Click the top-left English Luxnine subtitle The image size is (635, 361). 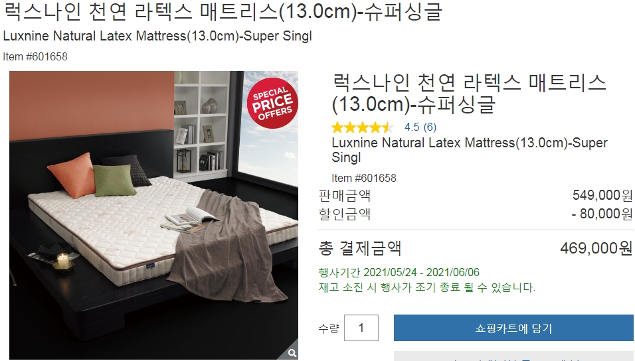(157, 36)
